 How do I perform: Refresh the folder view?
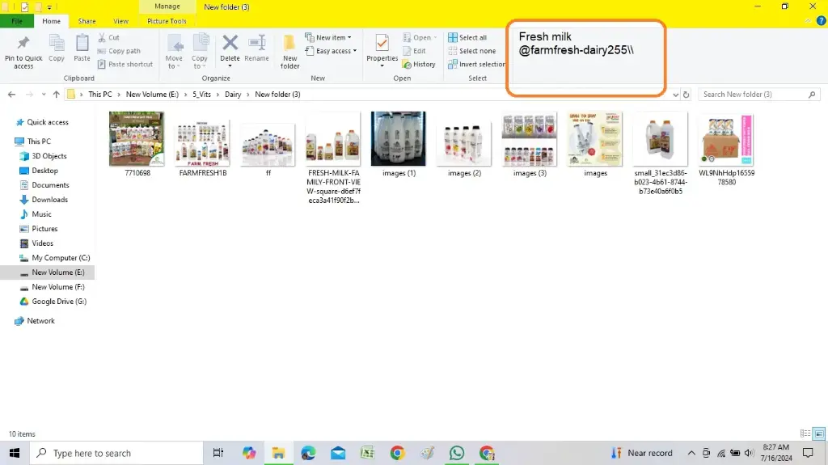pos(686,95)
